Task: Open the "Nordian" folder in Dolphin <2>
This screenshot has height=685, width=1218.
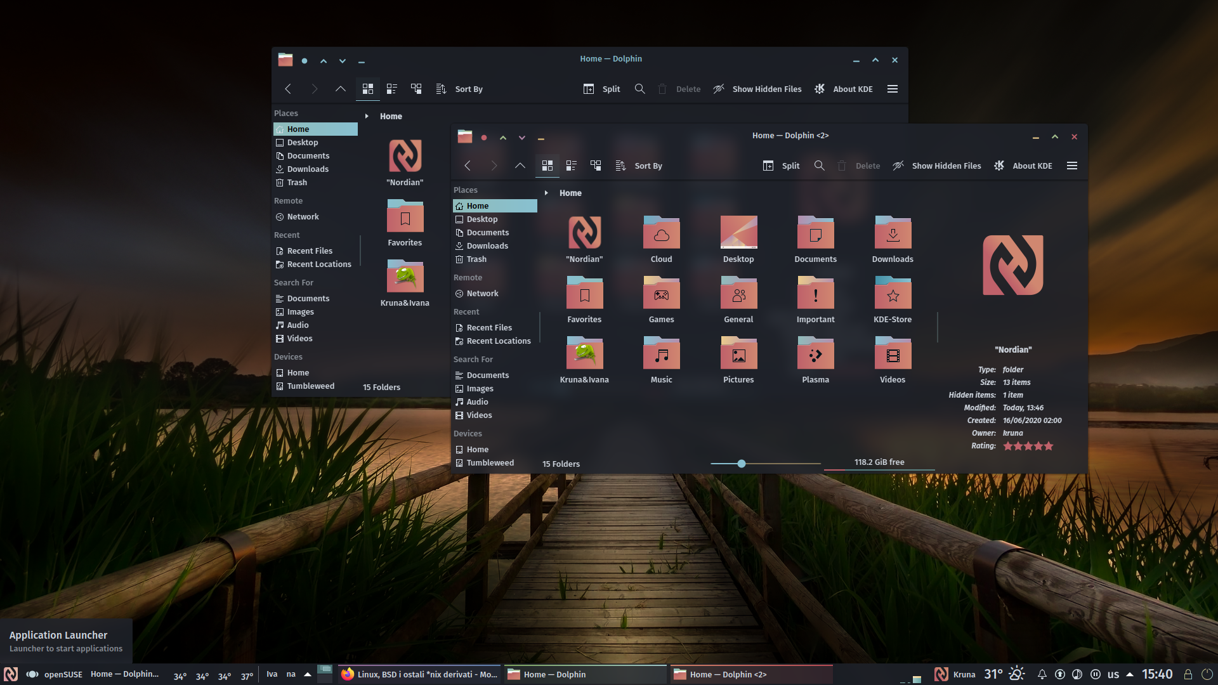Action: pyautogui.click(x=584, y=239)
